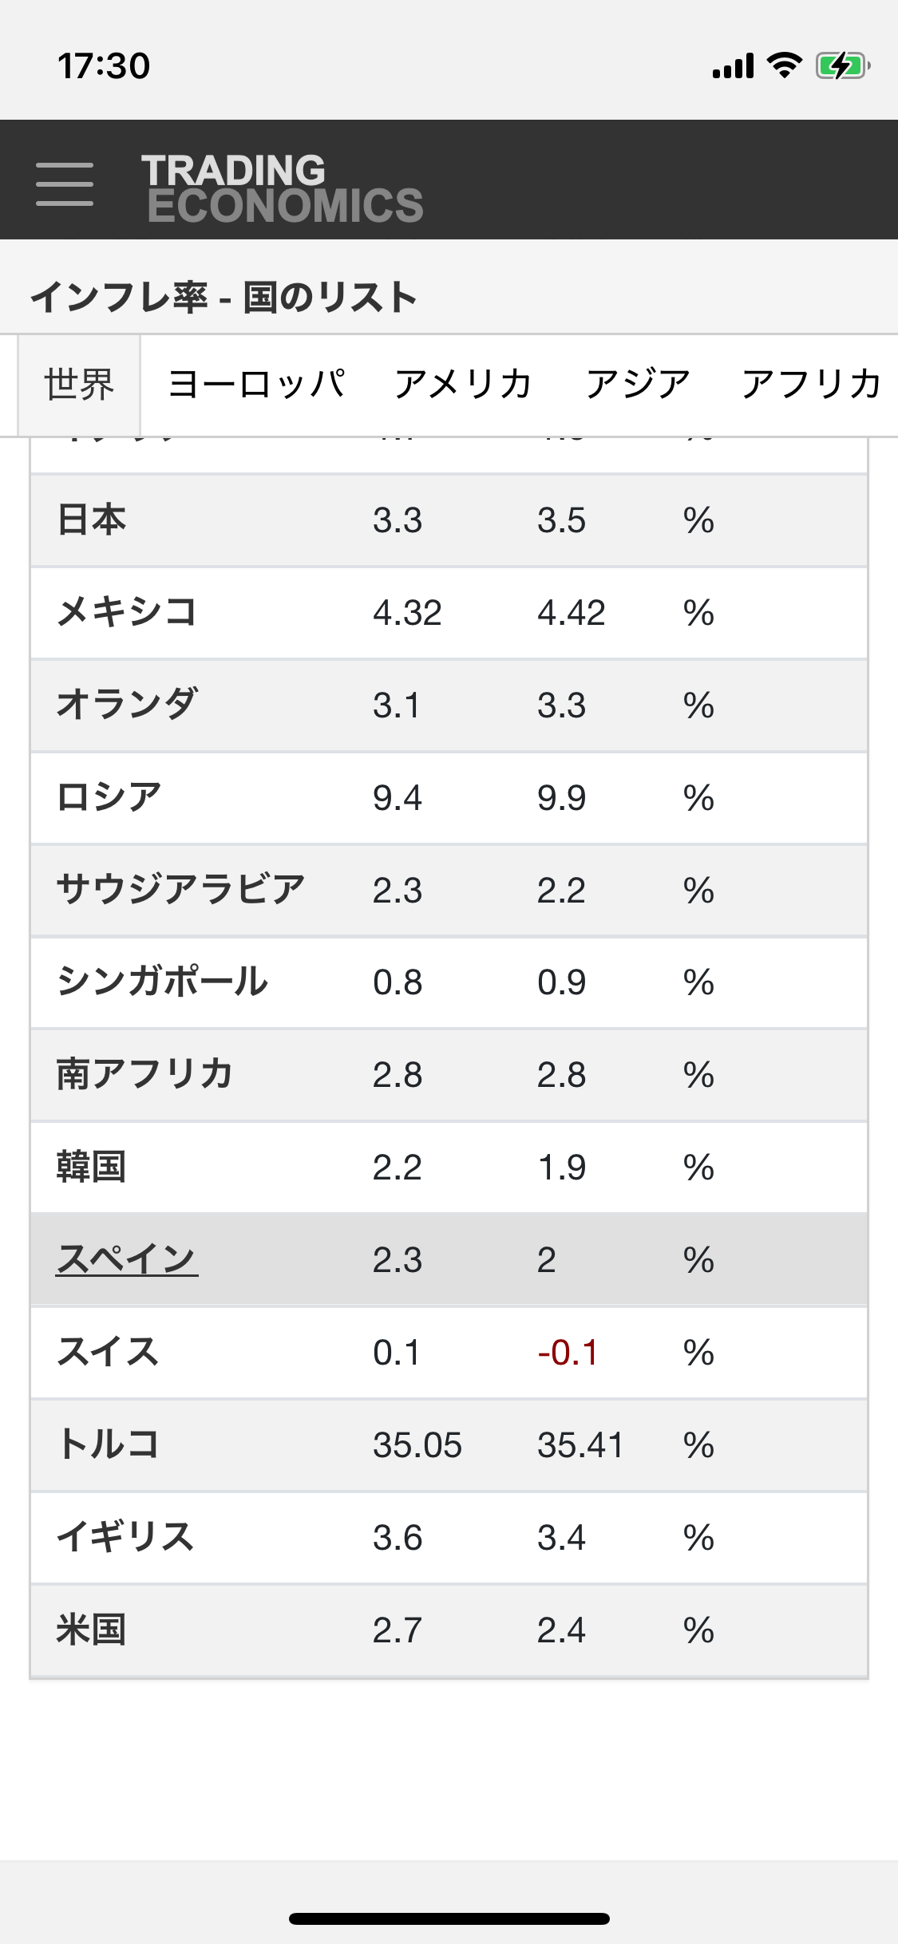Screen dimensions: 898x1944
Task: Tap the cellular signal bars
Action: coord(733,66)
